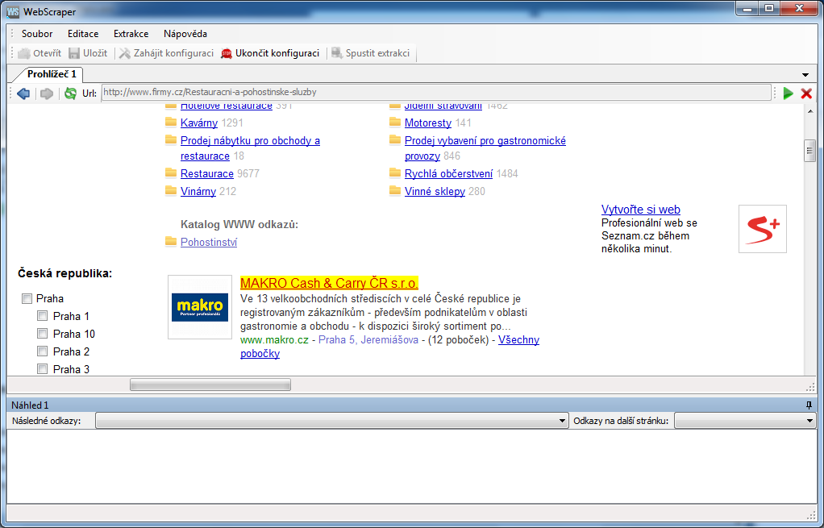Click the browser Forward arrow icon
The height and width of the screenshot is (528, 824).
(47, 93)
